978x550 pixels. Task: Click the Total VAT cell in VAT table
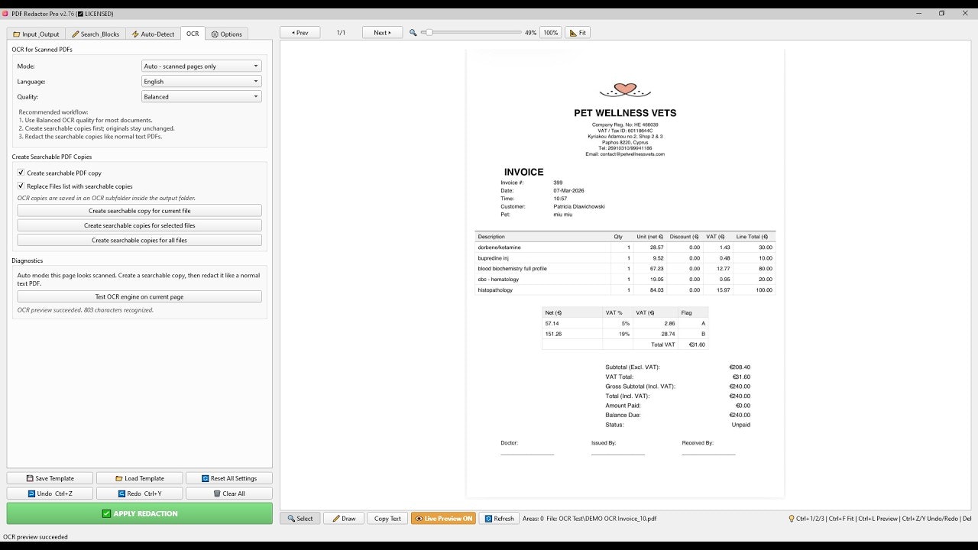click(663, 345)
